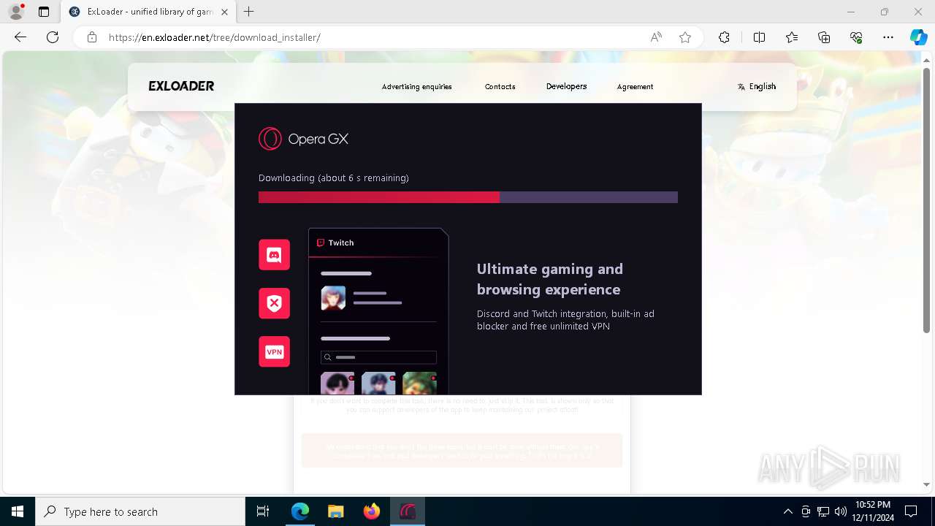Click the EXLOADER logo
The image size is (935, 526).
click(x=181, y=86)
